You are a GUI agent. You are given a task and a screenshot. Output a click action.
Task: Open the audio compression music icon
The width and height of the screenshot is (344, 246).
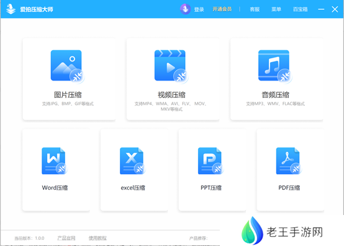275,66
